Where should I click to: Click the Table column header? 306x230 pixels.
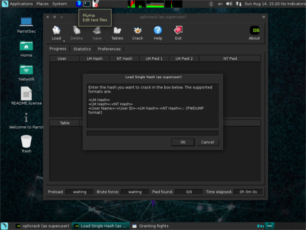65,123
